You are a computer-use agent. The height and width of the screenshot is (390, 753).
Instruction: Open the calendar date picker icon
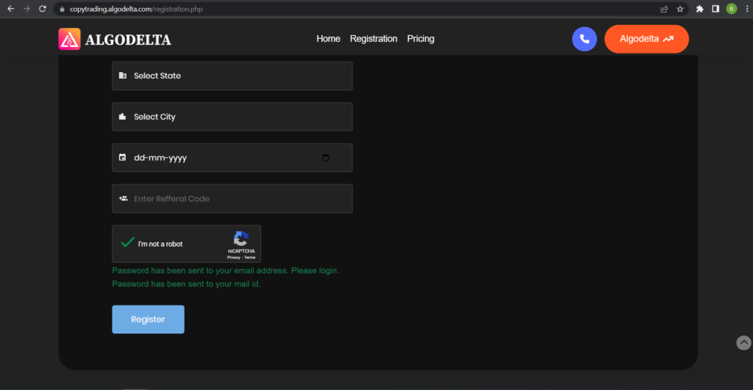326,157
